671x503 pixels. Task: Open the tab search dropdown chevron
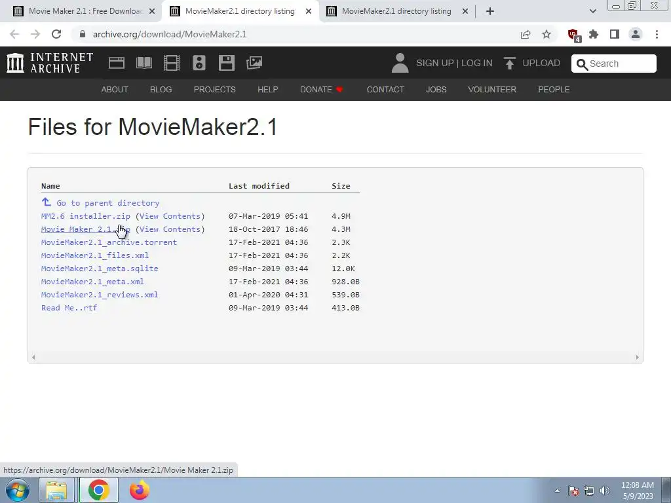click(x=592, y=11)
